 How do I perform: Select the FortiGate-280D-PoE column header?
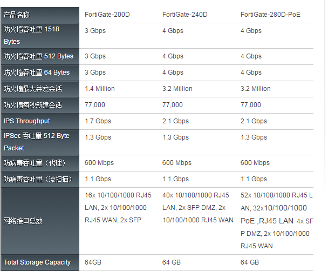(270, 15)
